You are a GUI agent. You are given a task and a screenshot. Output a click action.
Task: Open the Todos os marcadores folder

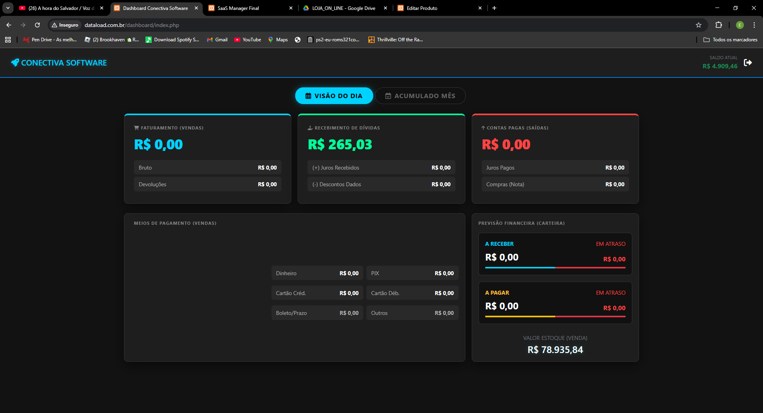[730, 40]
